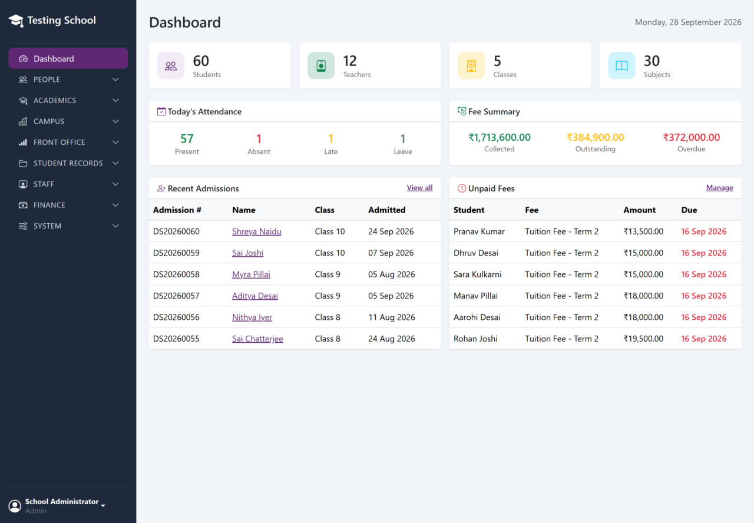
Task: Click the Students card people icon
Action: pyautogui.click(x=171, y=66)
